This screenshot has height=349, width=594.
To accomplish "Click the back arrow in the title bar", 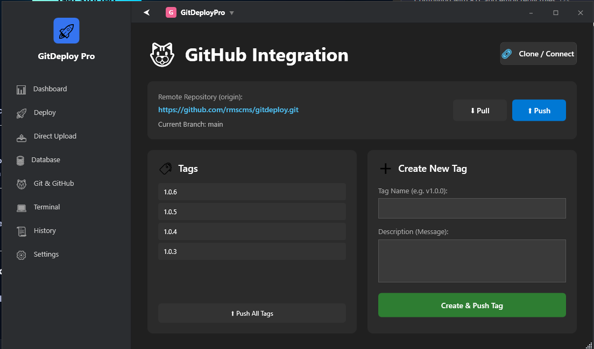I will (146, 12).
